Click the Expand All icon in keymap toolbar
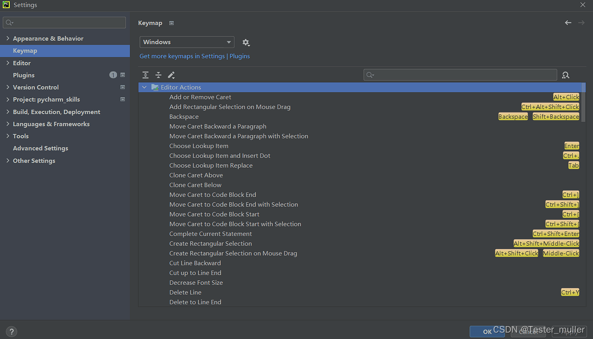This screenshot has height=339, width=593. (x=145, y=75)
